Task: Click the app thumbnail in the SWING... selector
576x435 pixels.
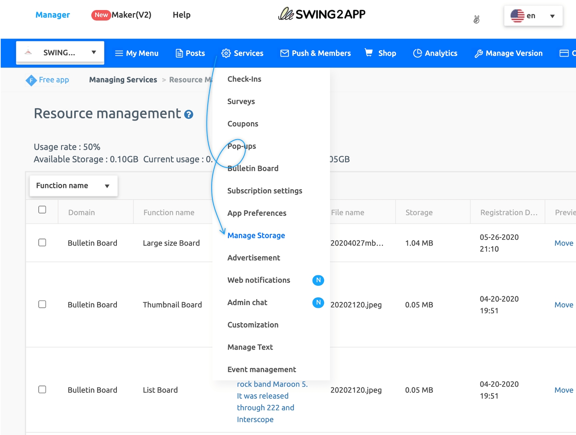Action: (x=28, y=52)
